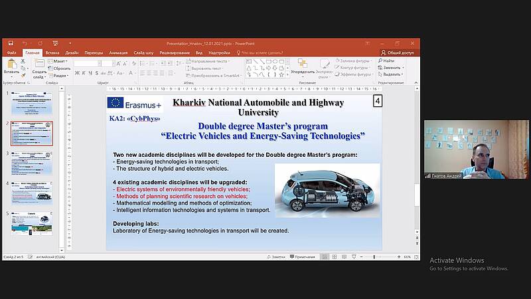Cut selection using the scissors icon
Image resolution: width=531 pixels, height=299 pixels.
tap(23, 61)
